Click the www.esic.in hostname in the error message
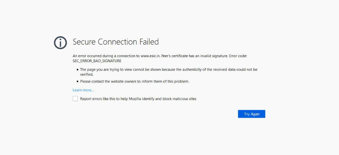This screenshot has height=155, width=339. click(150, 56)
